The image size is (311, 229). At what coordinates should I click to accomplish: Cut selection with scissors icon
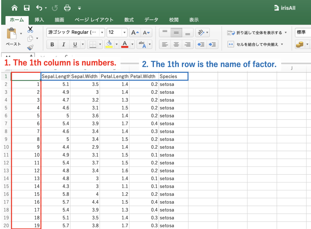click(30, 30)
